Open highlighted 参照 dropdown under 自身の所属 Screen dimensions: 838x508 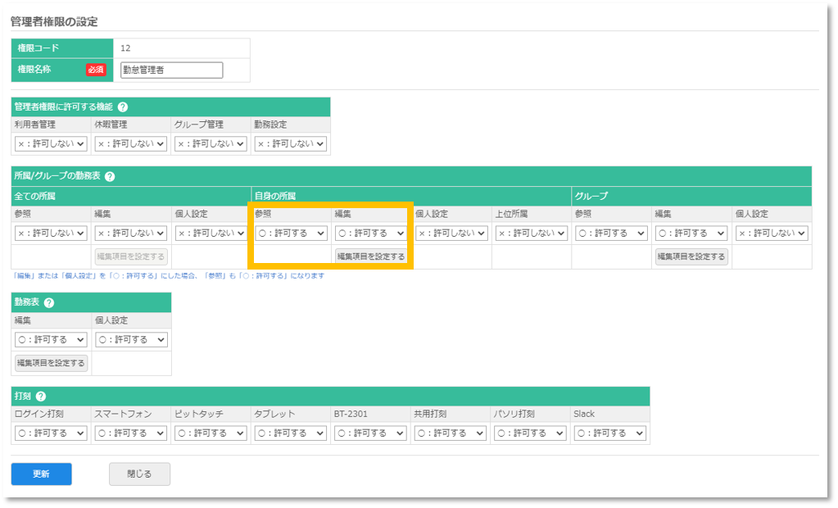(x=289, y=233)
